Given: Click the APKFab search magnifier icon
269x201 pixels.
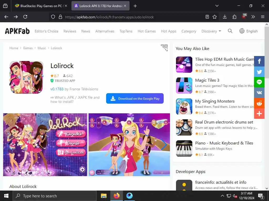Looking at the screenshot, I should [x=230, y=31].
